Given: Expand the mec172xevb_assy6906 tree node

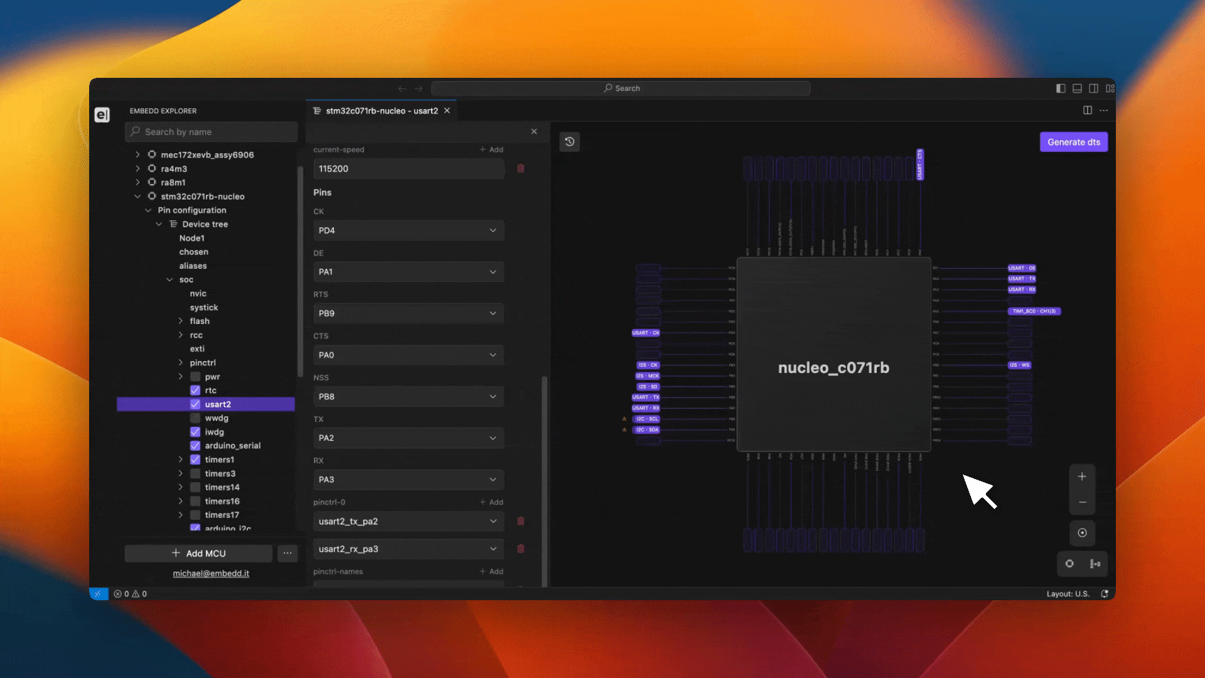Looking at the screenshot, I should [x=138, y=154].
